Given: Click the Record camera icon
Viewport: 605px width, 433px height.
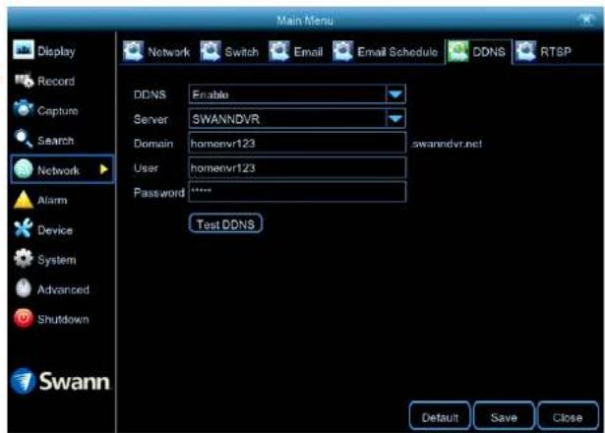Looking at the screenshot, I should tap(24, 81).
